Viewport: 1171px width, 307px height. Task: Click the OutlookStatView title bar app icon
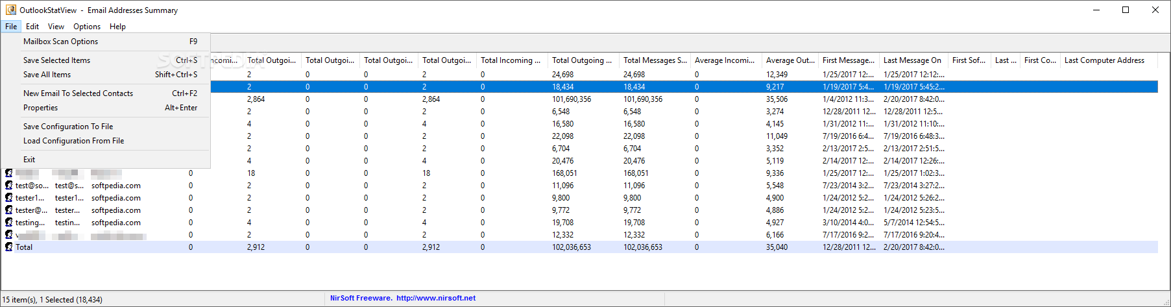tap(10, 10)
